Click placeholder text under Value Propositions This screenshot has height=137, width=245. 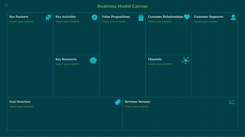114,22
